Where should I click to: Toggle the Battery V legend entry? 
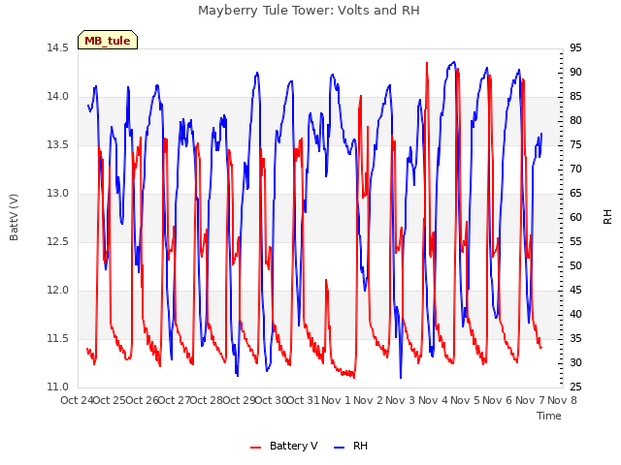284,446
